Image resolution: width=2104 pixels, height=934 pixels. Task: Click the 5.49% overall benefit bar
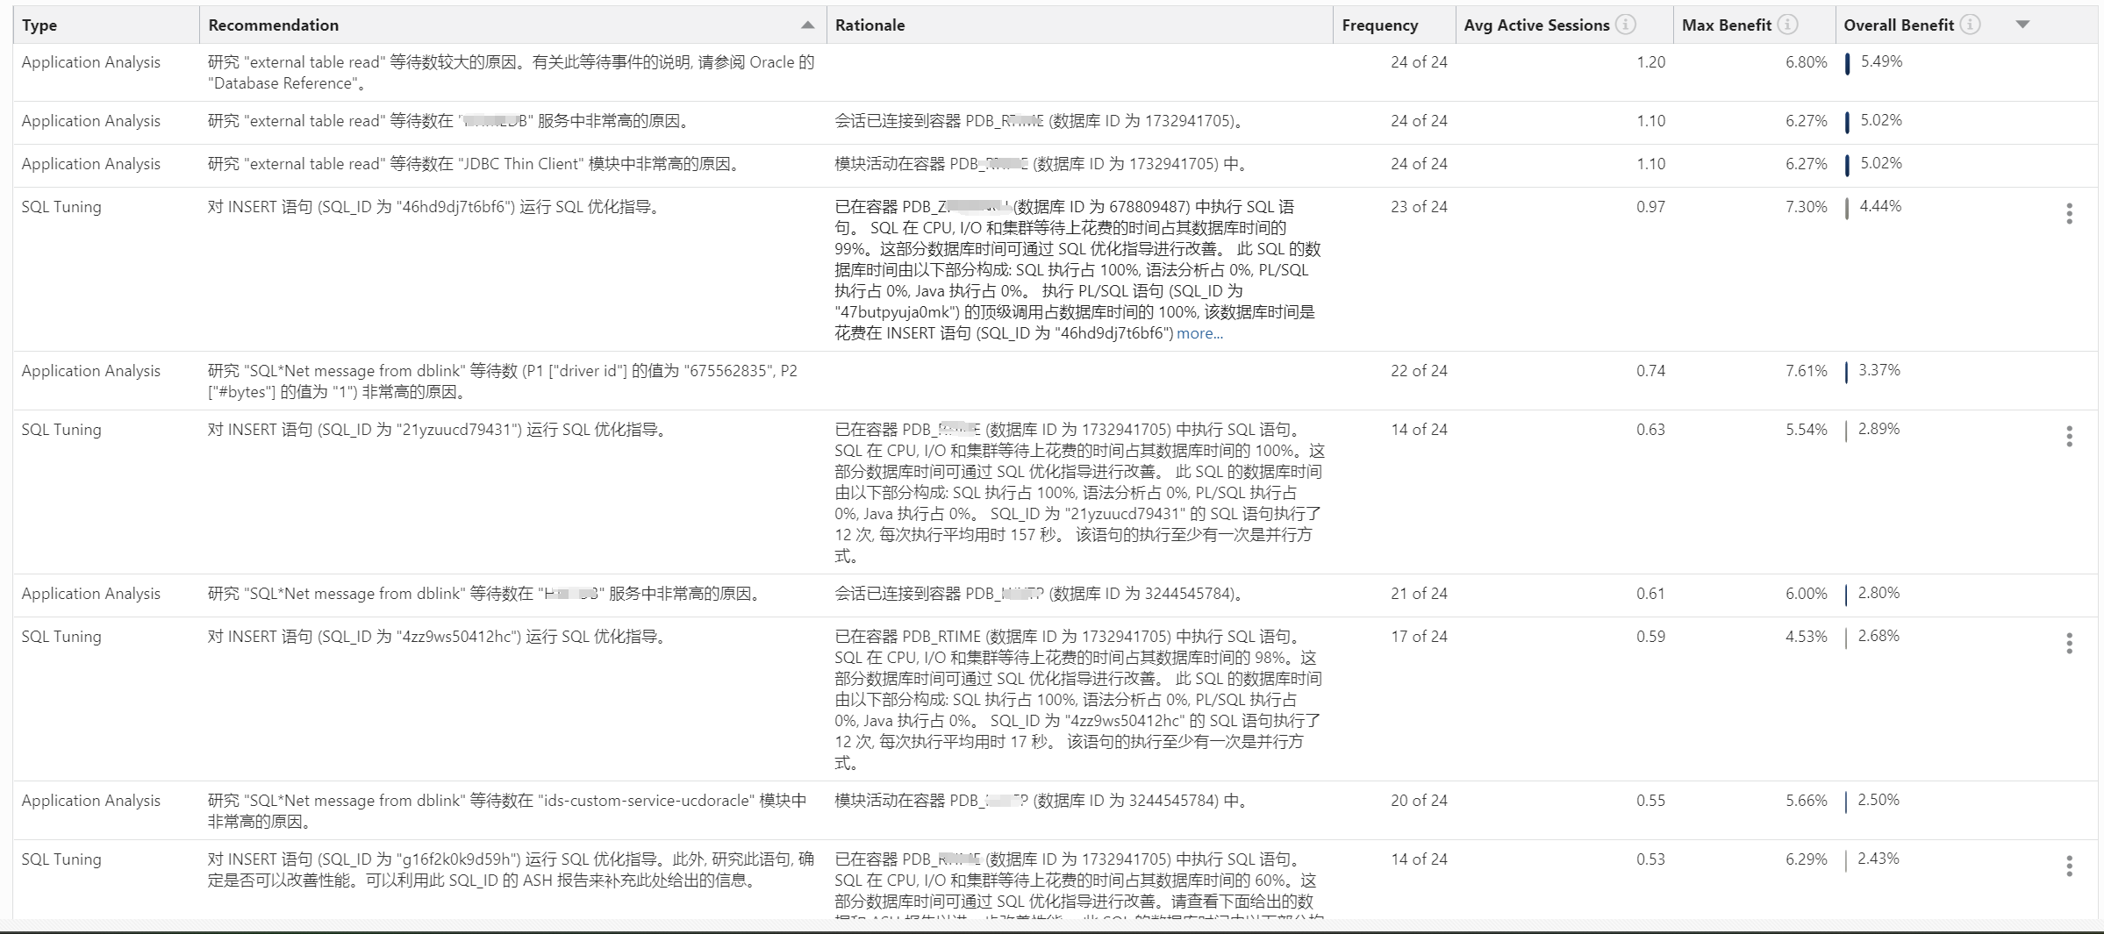coord(1847,63)
